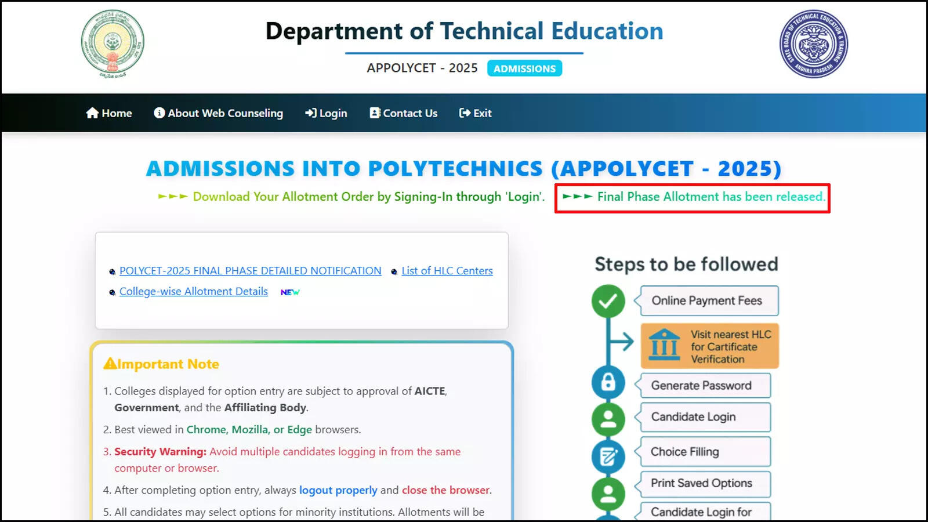Image resolution: width=928 pixels, height=522 pixels.
Task: Click the 'Admissions into Polytechnics' heading
Action: pos(464,169)
